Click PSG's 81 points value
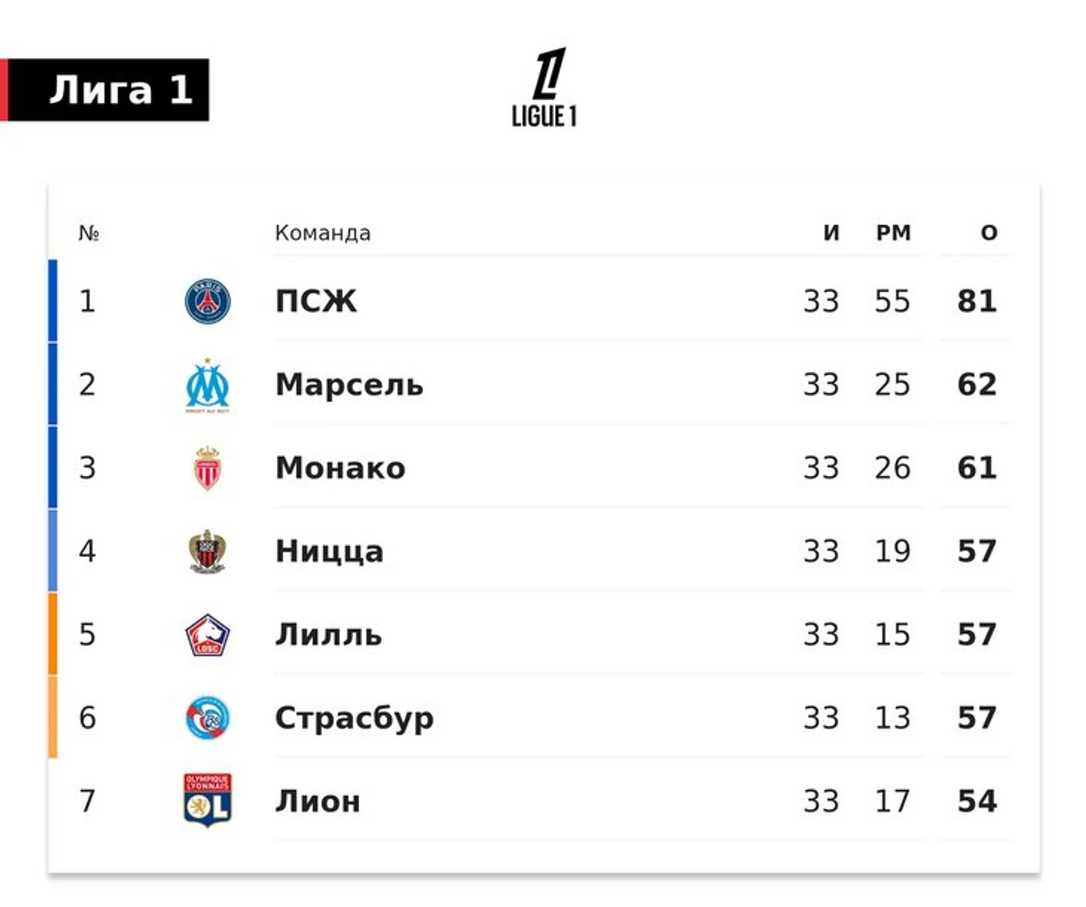Viewport: 1086px width, 907px height. 977,301
